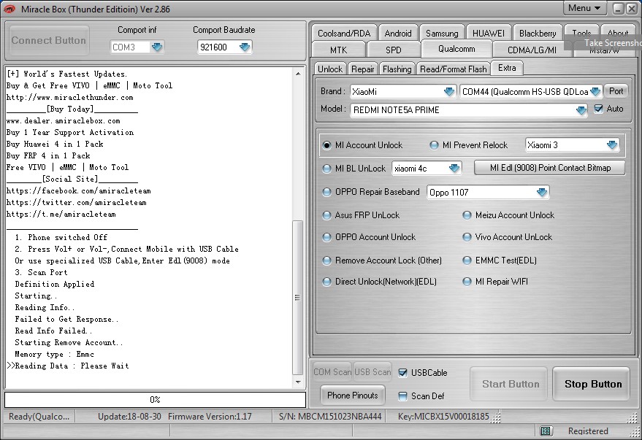Click the Port button
The width and height of the screenshot is (642, 440).
[616, 91]
